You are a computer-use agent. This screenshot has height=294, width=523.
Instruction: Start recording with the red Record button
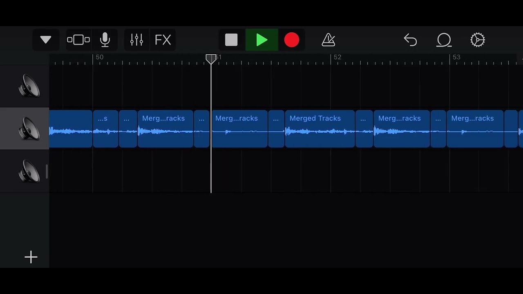click(292, 40)
